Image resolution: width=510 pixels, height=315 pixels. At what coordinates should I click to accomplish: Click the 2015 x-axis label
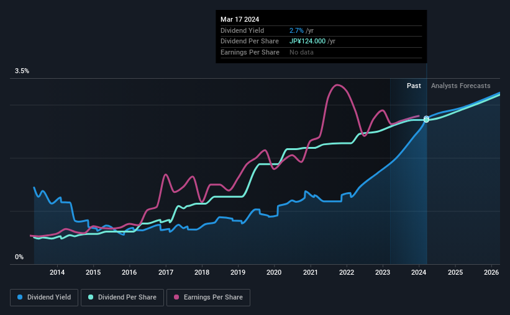point(93,272)
